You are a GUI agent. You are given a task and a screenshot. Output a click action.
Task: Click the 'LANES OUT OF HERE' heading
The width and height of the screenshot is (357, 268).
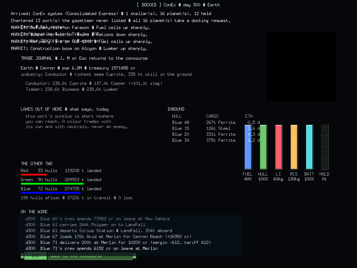[x=41, y=109]
